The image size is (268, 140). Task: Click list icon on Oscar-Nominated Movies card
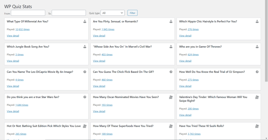coord(171,97)
